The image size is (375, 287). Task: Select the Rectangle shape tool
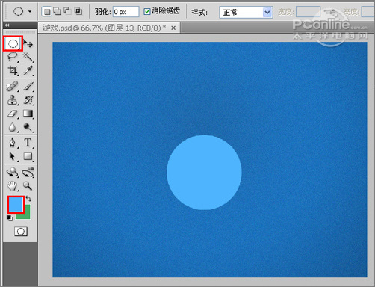(28, 156)
